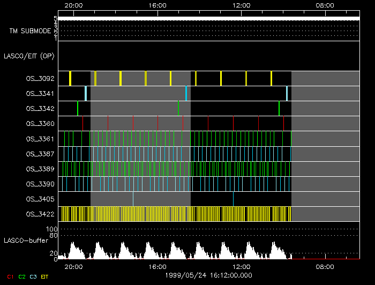This screenshot has width=375, height=285.
Task: Select the 12:00 tick label on bottom axis
Action: click(241, 266)
